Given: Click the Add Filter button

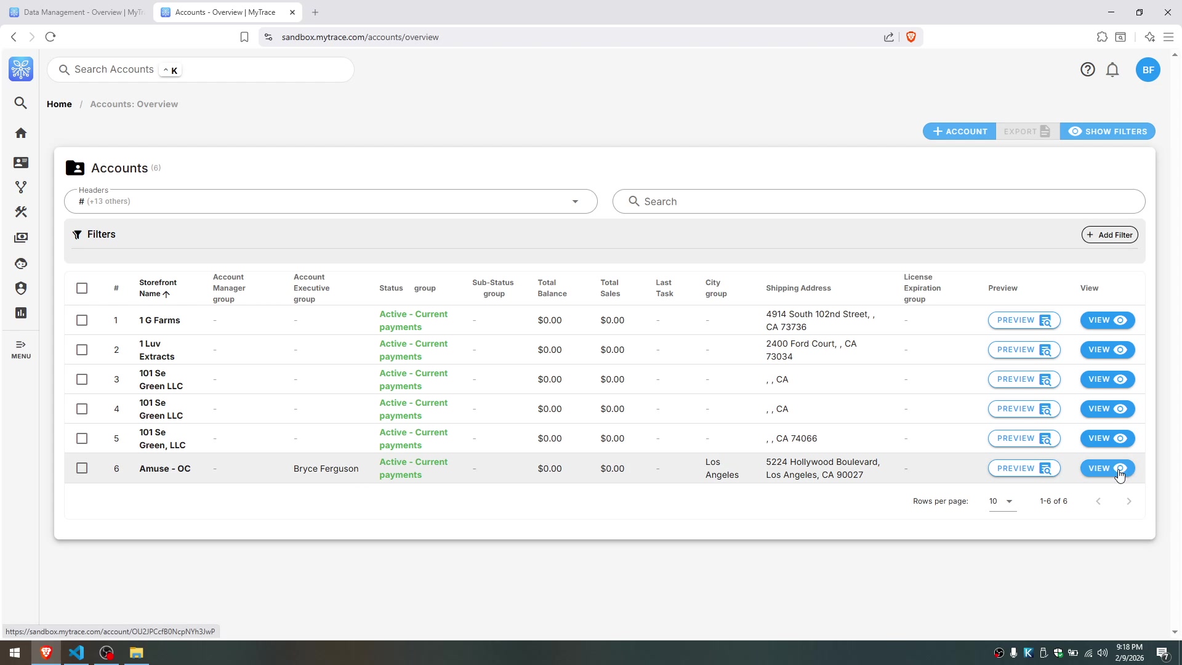Looking at the screenshot, I should click(1109, 235).
